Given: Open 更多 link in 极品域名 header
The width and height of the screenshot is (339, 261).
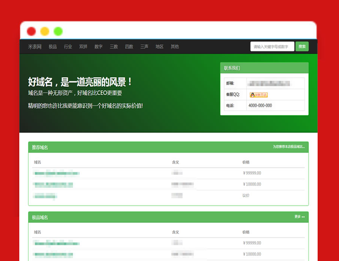Looking at the screenshot, I should (x=299, y=217).
